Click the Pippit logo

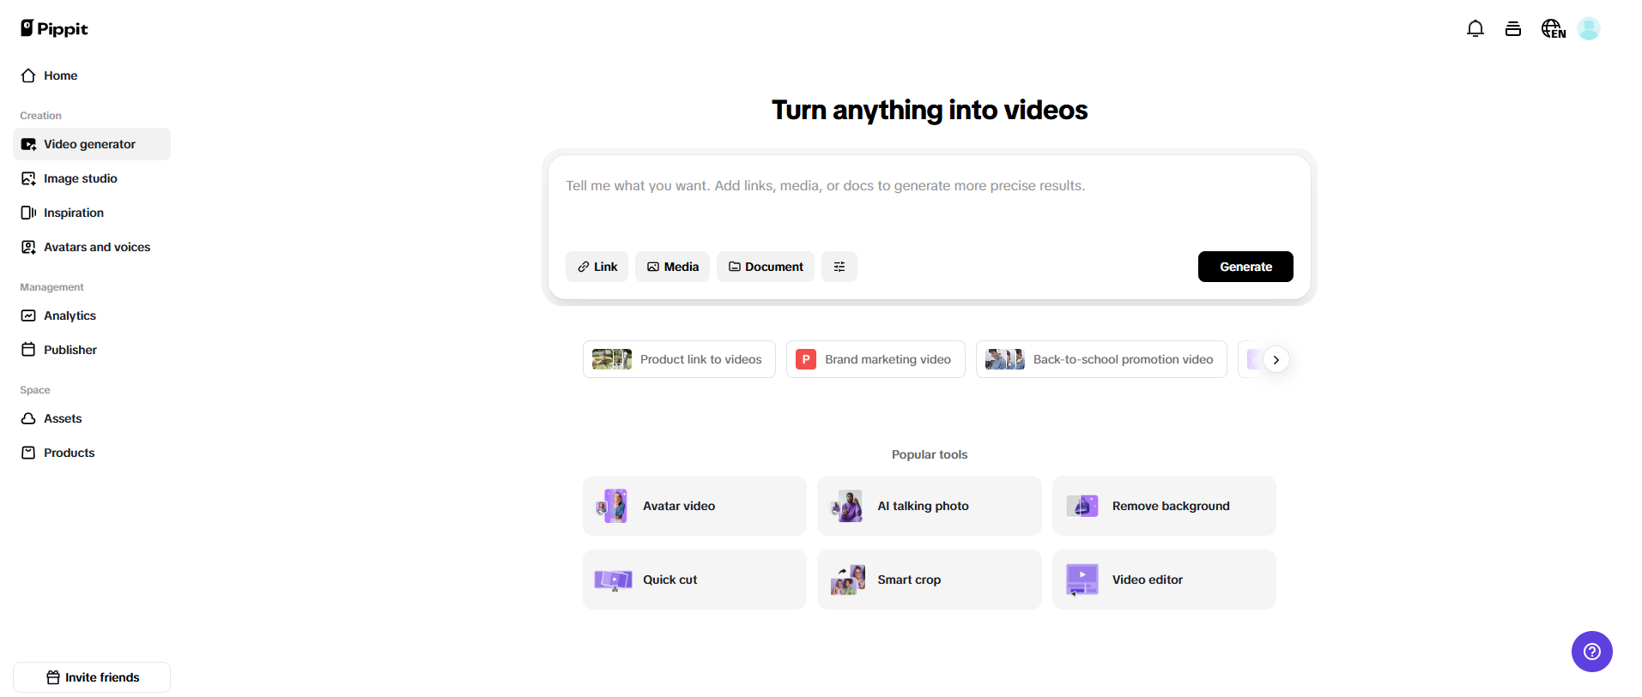point(54,28)
